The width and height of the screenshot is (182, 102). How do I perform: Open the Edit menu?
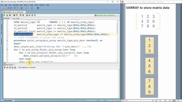pos(6,5)
